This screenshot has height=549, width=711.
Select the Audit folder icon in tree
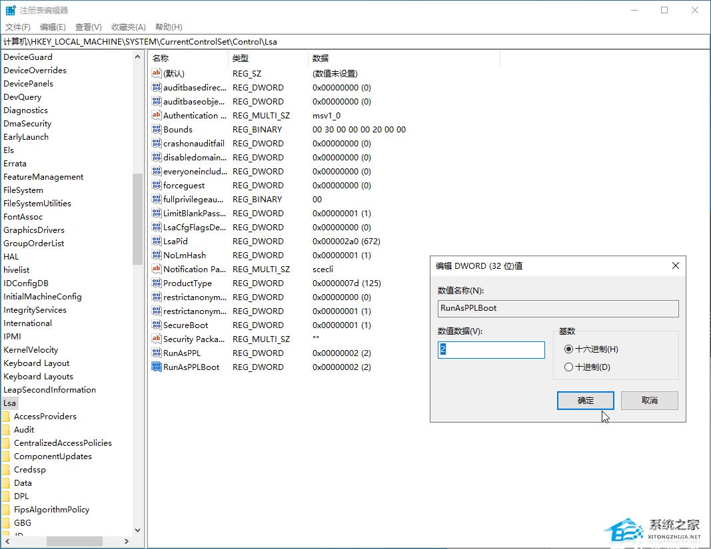coord(5,430)
